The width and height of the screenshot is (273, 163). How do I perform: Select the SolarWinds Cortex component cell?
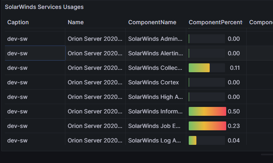[x=156, y=82]
